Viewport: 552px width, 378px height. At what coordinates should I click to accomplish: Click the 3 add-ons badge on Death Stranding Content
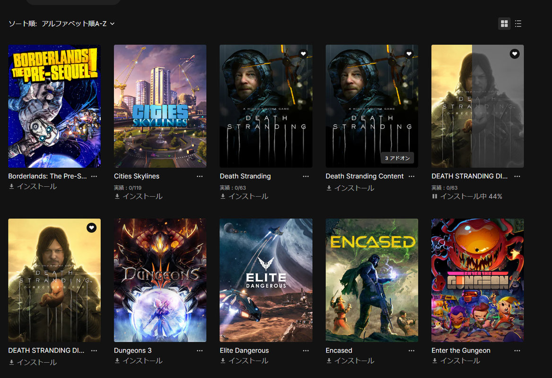pos(397,158)
